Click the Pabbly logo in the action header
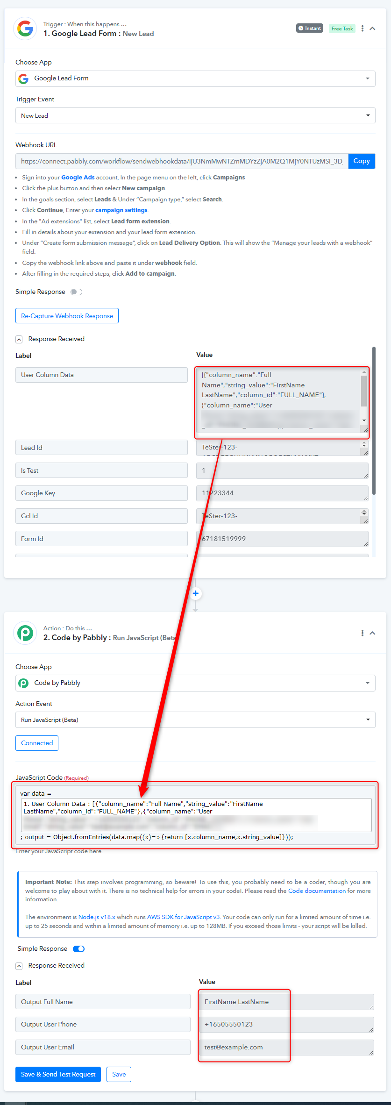The height and width of the screenshot is (1105, 391). (x=25, y=633)
